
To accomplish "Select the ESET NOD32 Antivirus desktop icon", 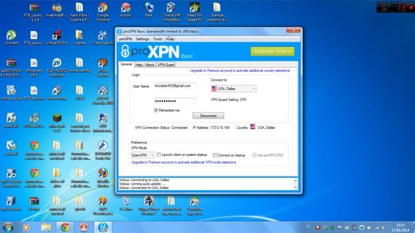I will pos(57,67).
